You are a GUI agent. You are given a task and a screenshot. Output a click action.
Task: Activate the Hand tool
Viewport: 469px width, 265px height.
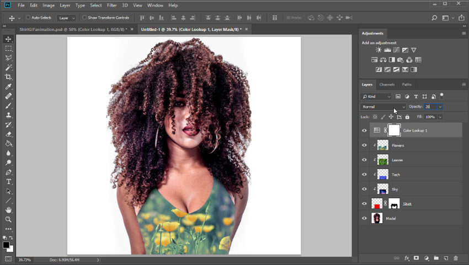(8, 210)
